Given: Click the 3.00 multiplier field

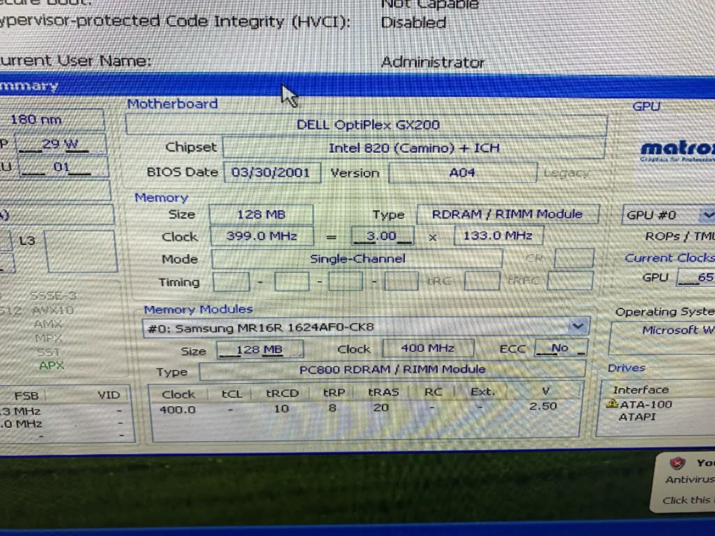Looking at the screenshot, I should tap(382, 236).
